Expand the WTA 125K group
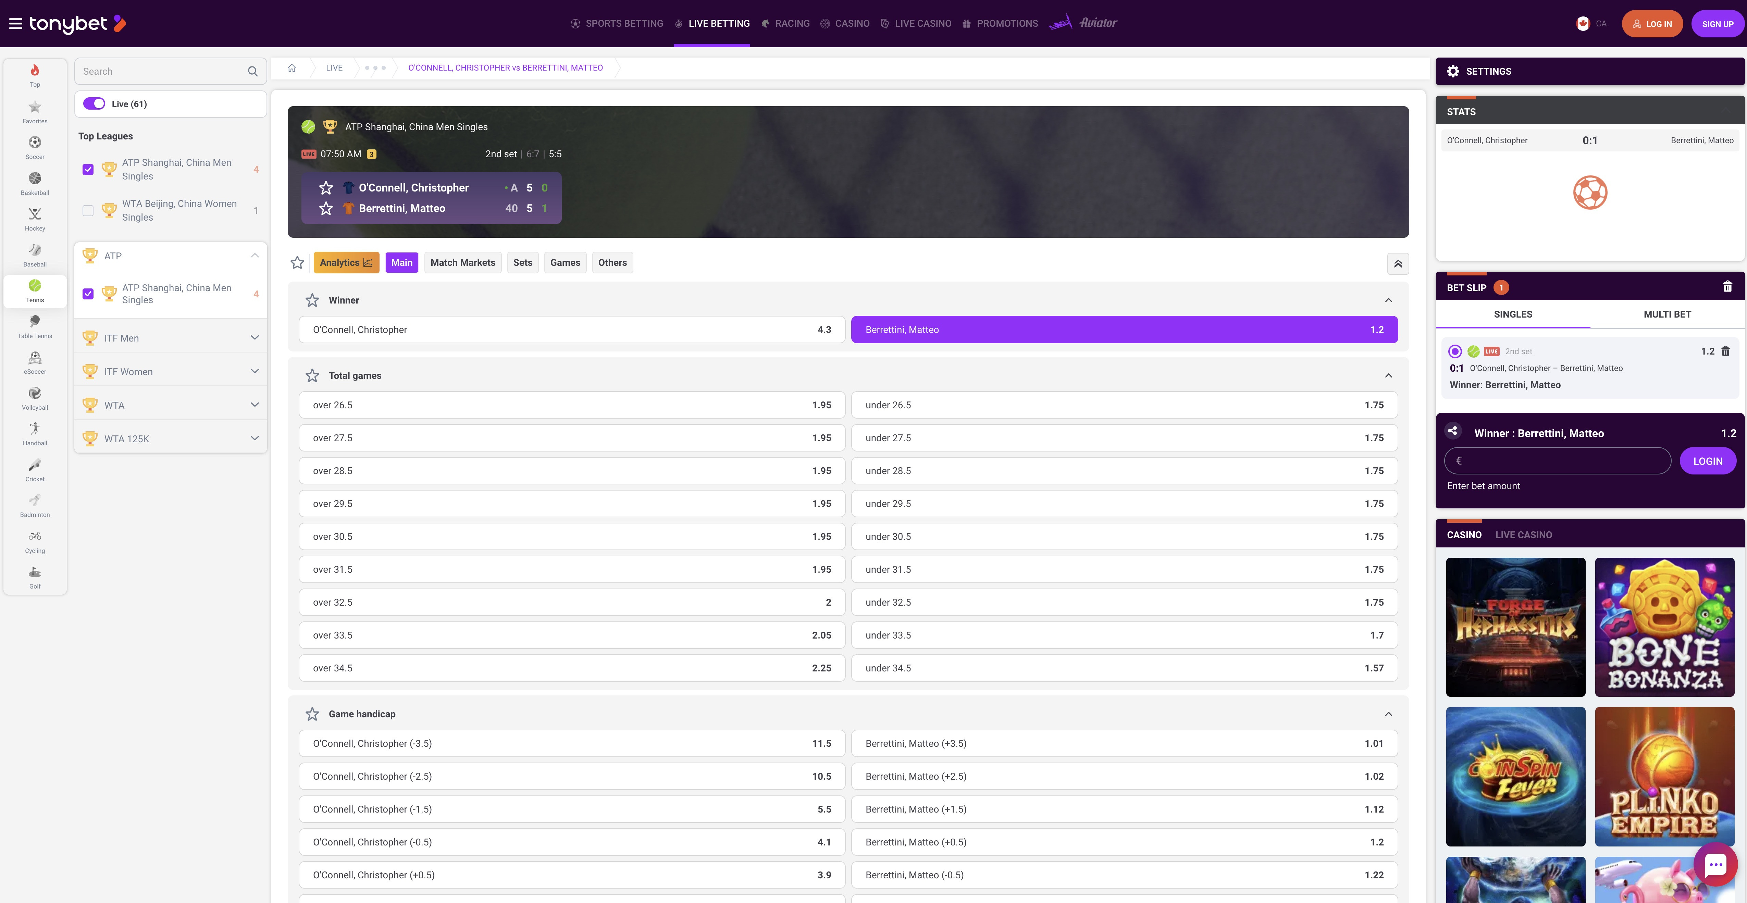The height and width of the screenshot is (903, 1747). pos(254,438)
